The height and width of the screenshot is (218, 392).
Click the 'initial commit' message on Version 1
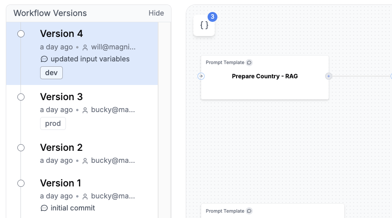73,208
